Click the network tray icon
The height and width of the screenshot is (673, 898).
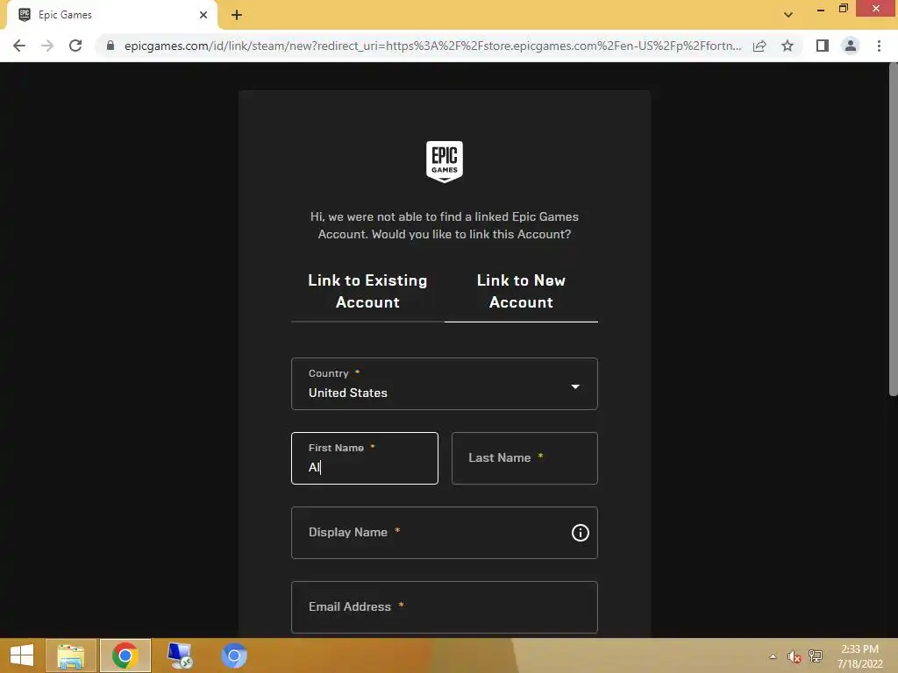816,656
